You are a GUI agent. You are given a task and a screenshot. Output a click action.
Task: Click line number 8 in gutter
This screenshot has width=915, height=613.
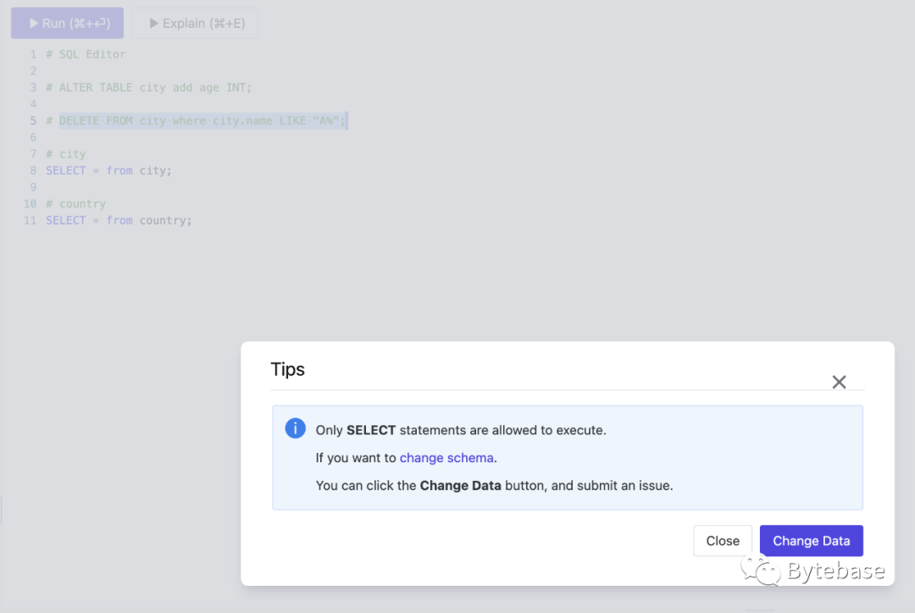coord(33,170)
